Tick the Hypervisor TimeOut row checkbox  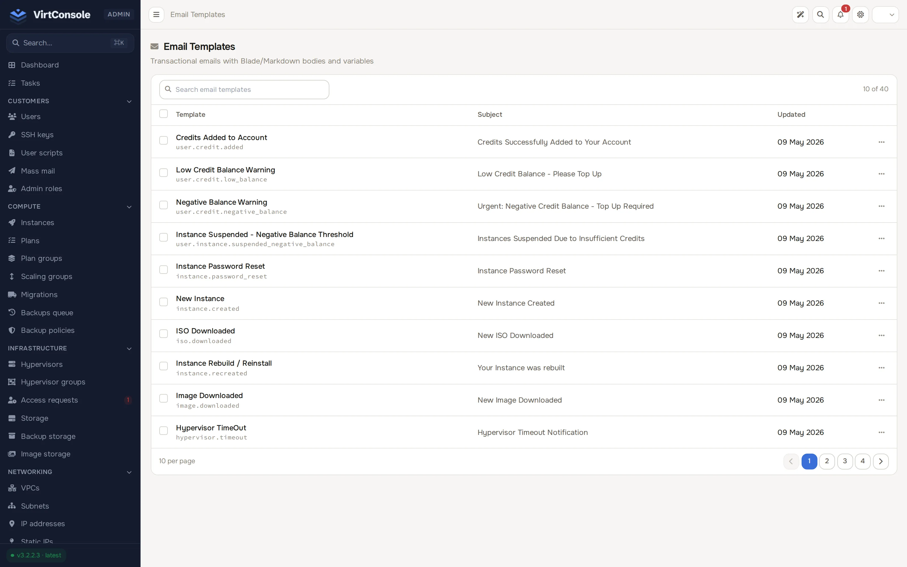pyautogui.click(x=164, y=431)
